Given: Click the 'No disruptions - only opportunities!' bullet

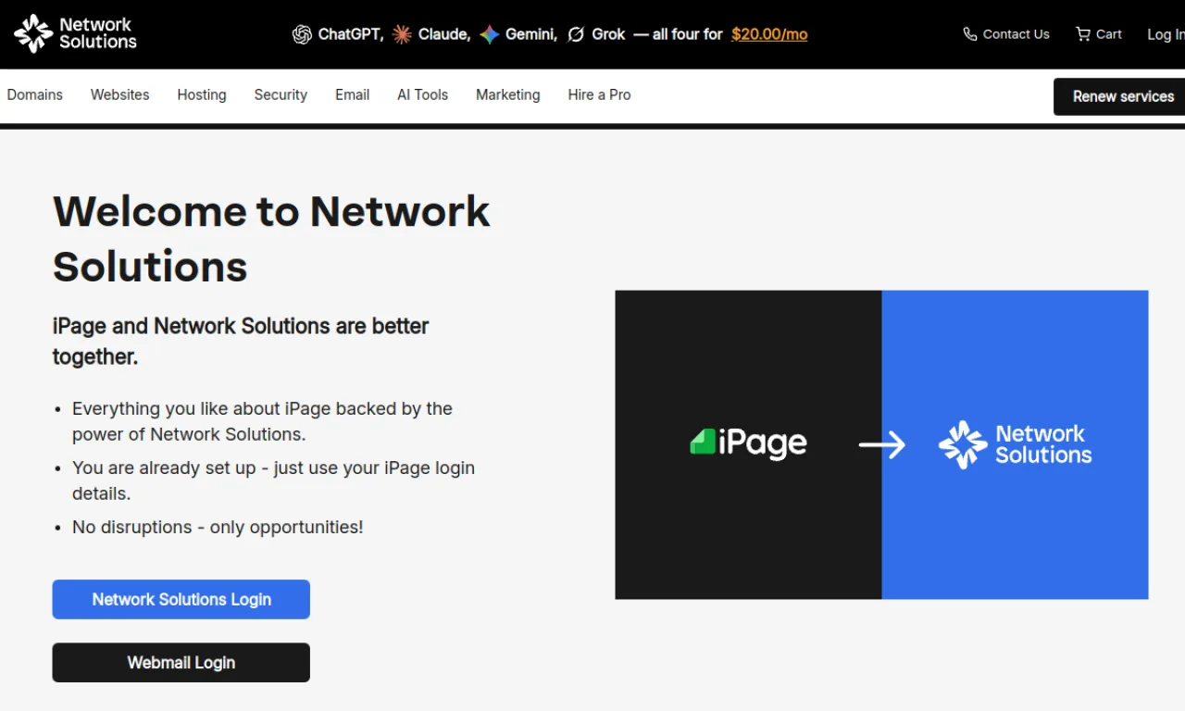Looking at the screenshot, I should 218,527.
